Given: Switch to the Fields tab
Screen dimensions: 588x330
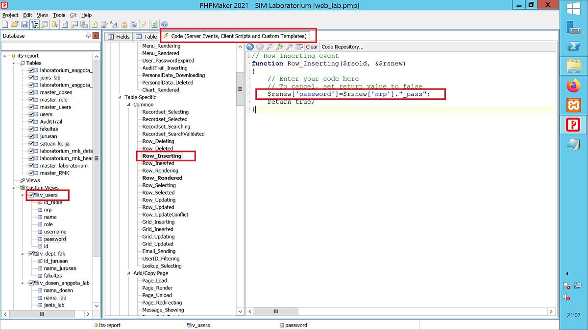Looking at the screenshot, I should coord(119,37).
